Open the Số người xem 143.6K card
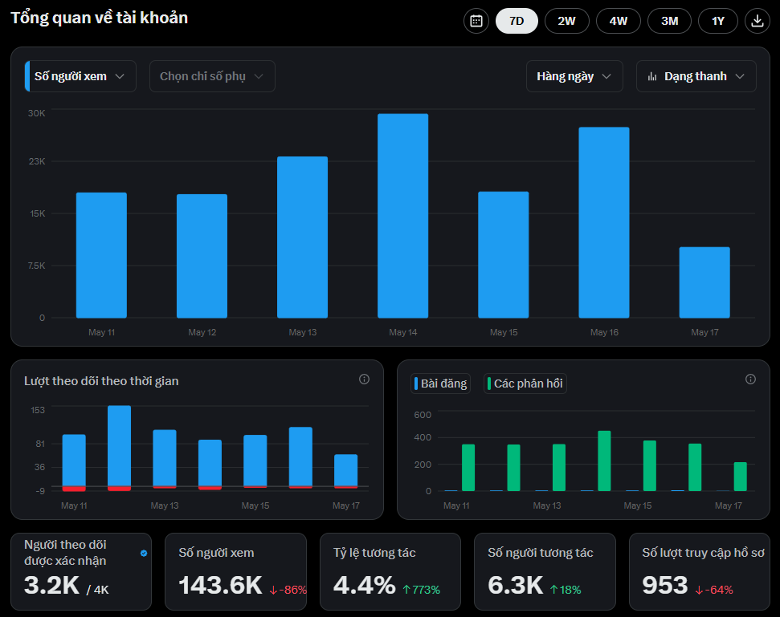The image size is (780, 617). [x=236, y=571]
